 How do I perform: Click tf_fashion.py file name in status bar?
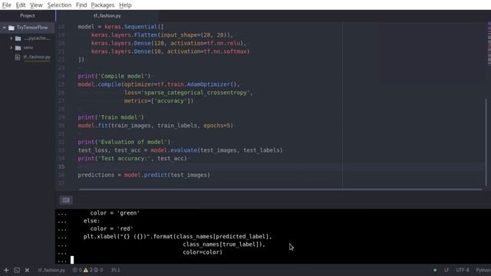click(51, 270)
